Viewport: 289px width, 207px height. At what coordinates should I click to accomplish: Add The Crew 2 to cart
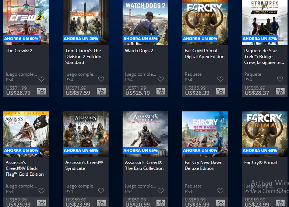(x=42, y=91)
